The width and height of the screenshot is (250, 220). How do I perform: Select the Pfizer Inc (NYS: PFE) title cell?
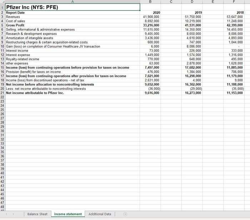click(x=72, y=7)
